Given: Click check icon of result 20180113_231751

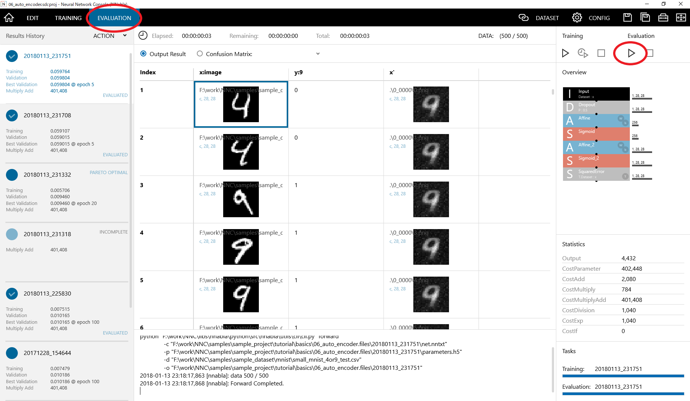Looking at the screenshot, I should coord(12,56).
